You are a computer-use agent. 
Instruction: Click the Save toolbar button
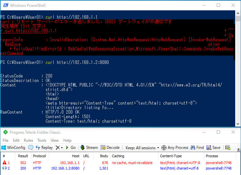click(214, 148)
